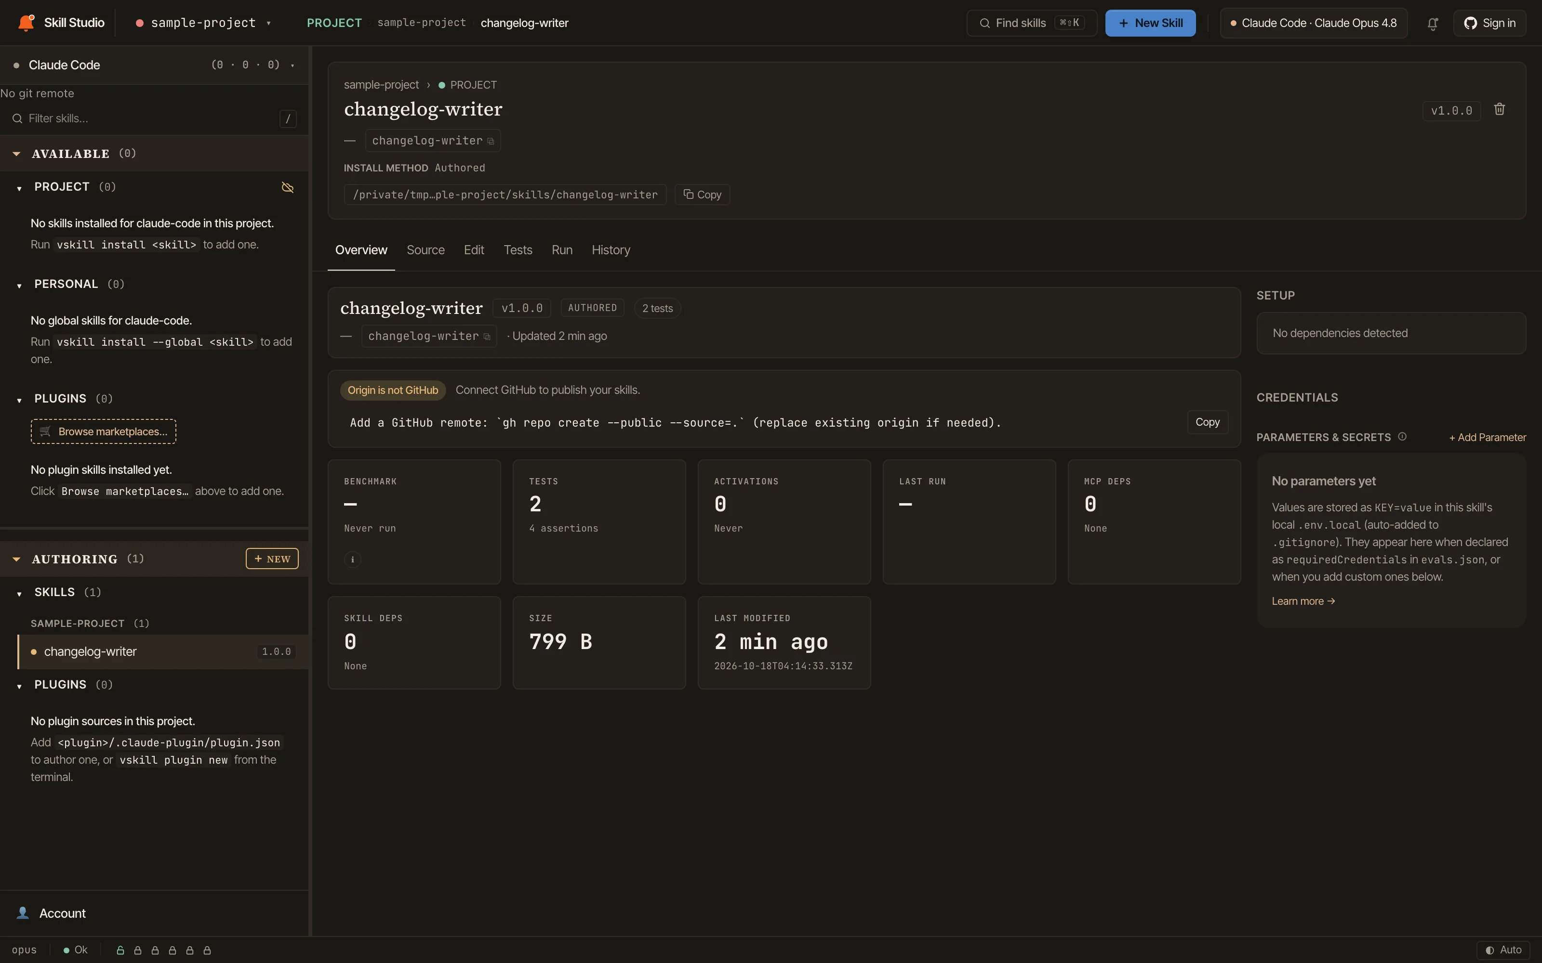Open the notifications bell
This screenshot has height=963, width=1542.
point(1433,24)
